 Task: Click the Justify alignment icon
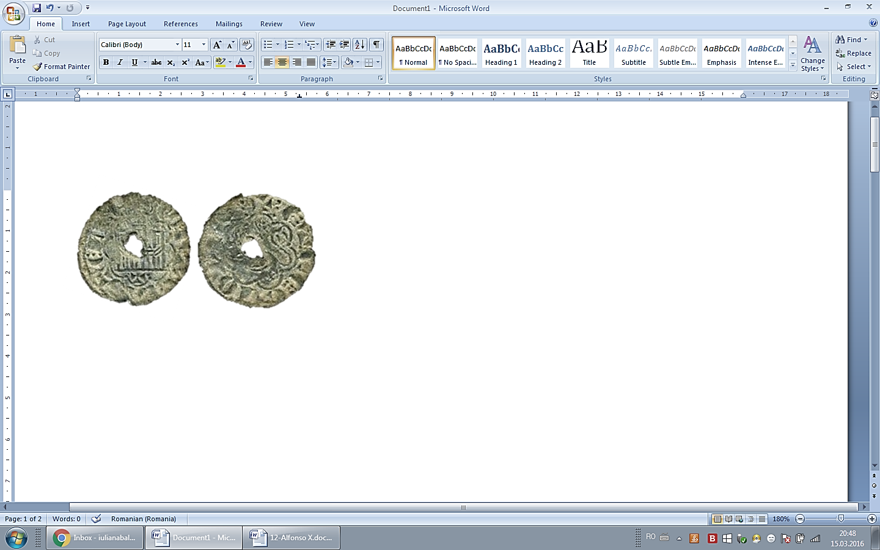(311, 62)
